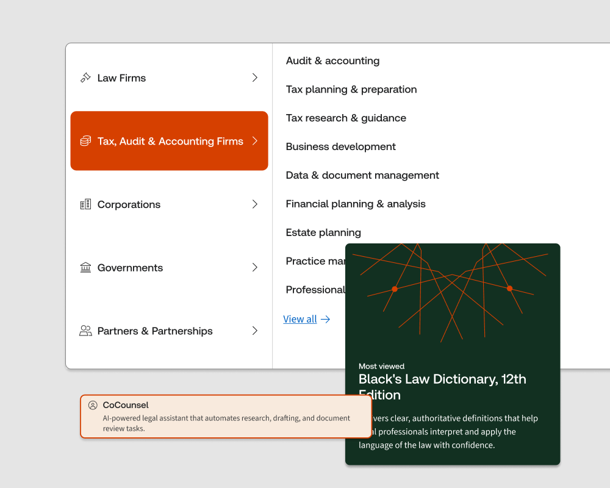Open Data & document management link
Image resolution: width=610 pixels, height=488 pixels.
tap(362, 175)
